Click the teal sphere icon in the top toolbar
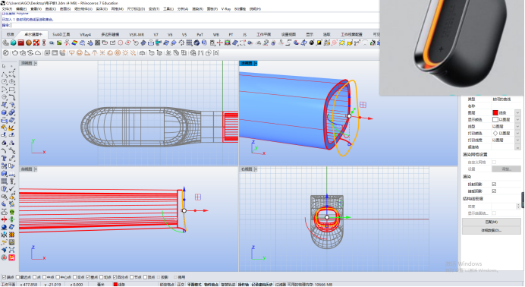Screen dimensions: 525x287 [13, 43]
